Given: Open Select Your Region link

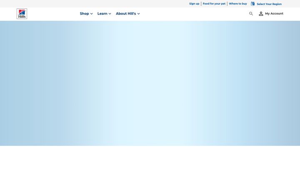Looking at the screenshot, I should (x=269, y=4).
